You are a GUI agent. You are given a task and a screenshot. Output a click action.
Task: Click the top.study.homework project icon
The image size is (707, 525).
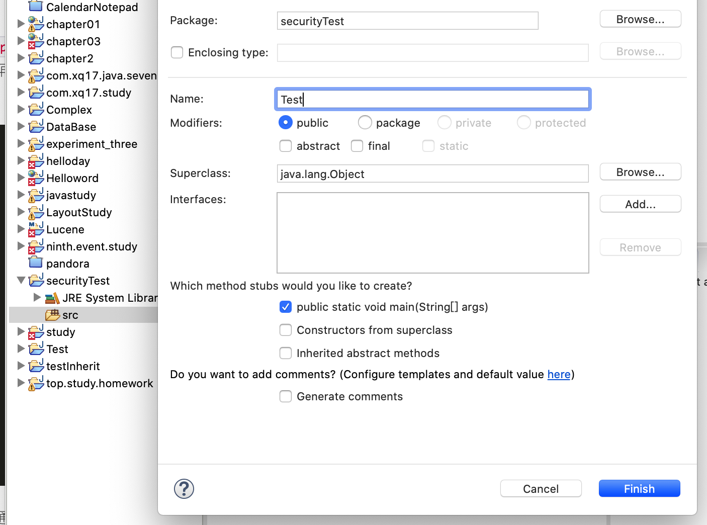point(36,383)
